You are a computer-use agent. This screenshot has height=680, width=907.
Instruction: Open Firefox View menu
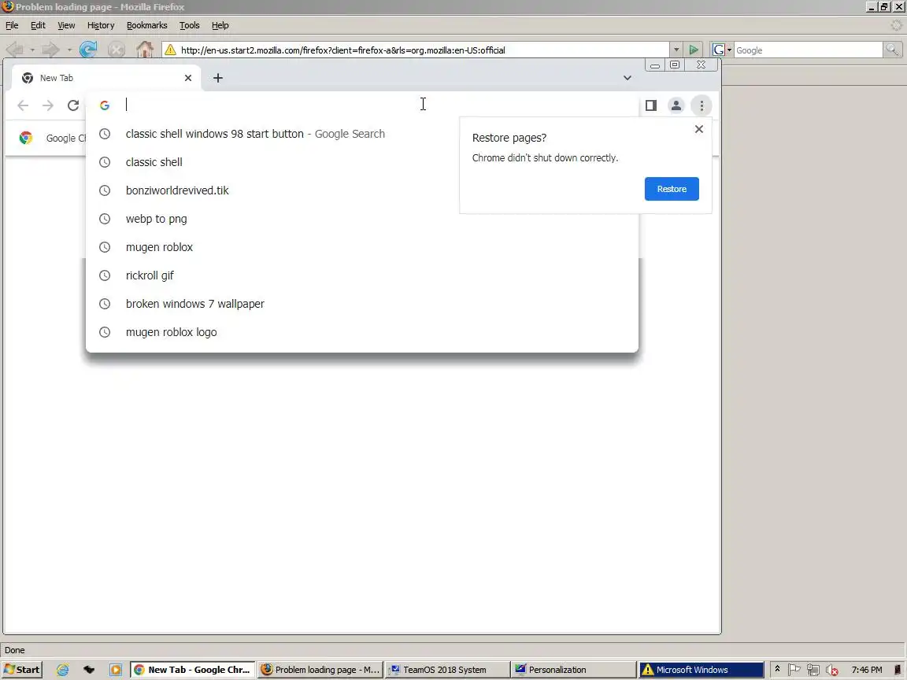pyautogui.click(x=66, y=25)
